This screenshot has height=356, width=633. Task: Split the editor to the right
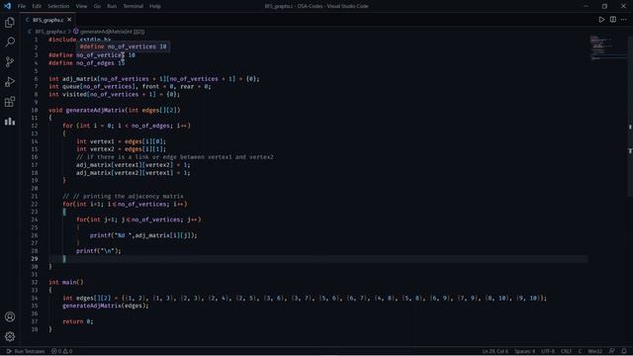pos(613,20)
